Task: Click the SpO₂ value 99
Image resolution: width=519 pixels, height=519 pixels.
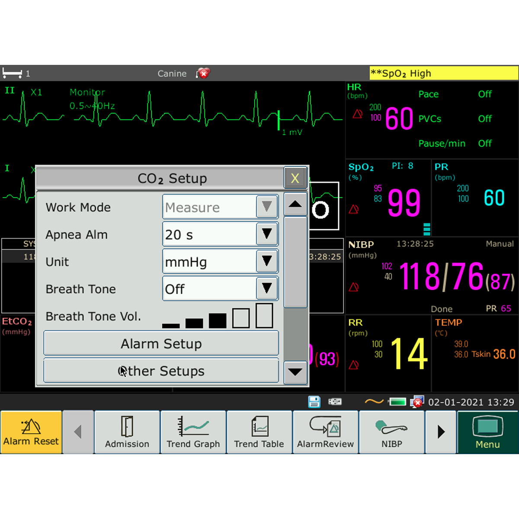Action: pos(404,202)
